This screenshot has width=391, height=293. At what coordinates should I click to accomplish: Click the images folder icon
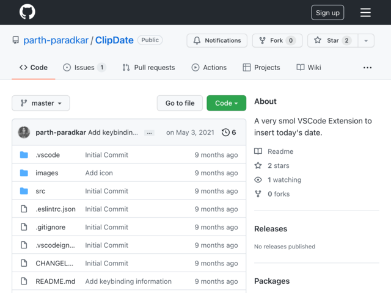24,173
